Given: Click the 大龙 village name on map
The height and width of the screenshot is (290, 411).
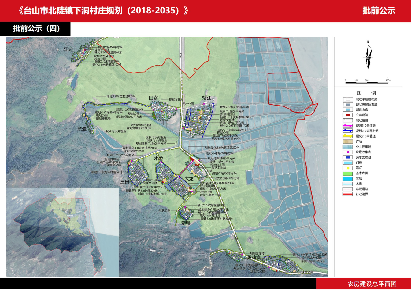Looking at the screenshot, I should [189, 179].
